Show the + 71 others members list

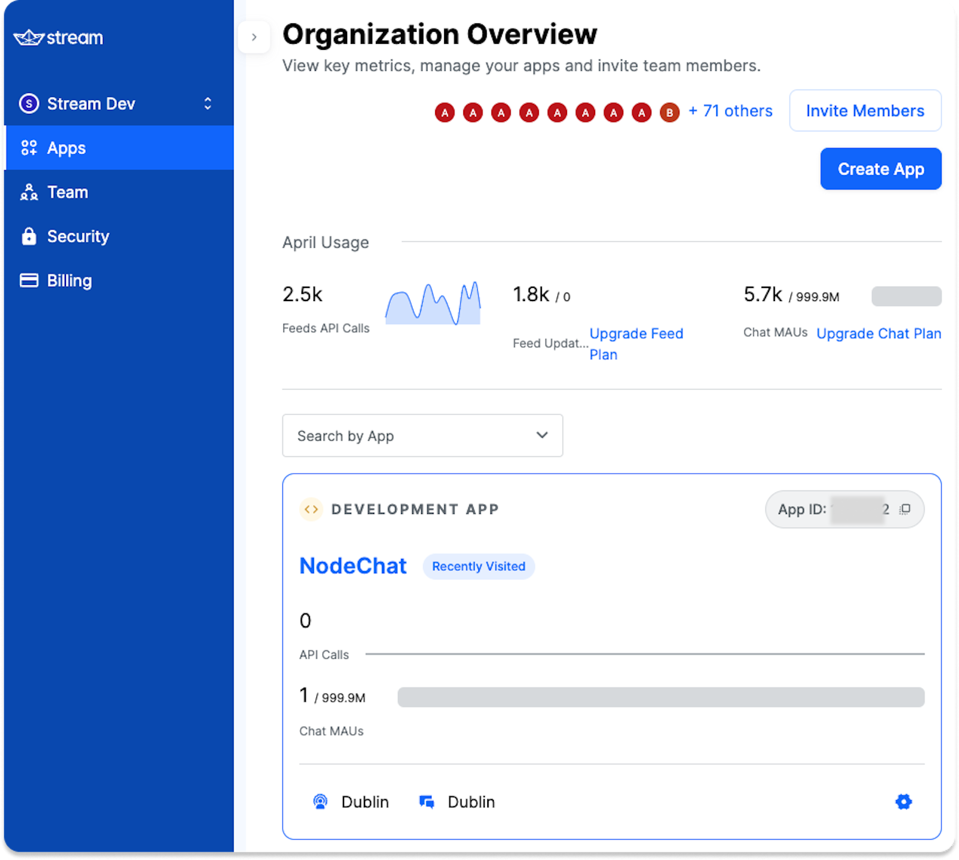730,111
